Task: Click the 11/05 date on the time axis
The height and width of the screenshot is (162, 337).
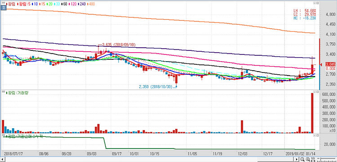Action: 193,154
